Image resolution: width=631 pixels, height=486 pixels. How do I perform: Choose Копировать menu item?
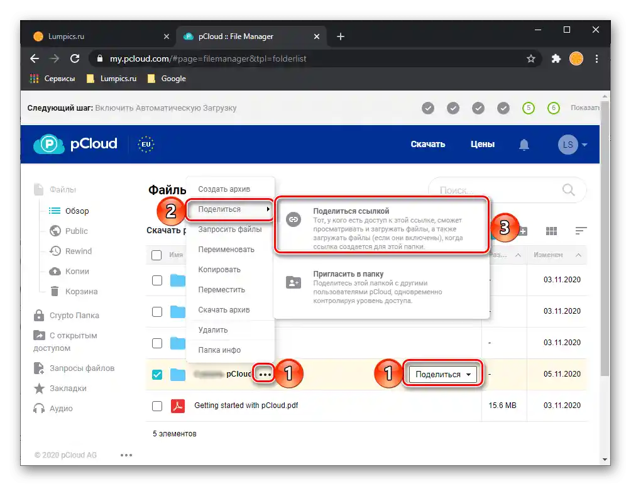[x=230, y=270]
